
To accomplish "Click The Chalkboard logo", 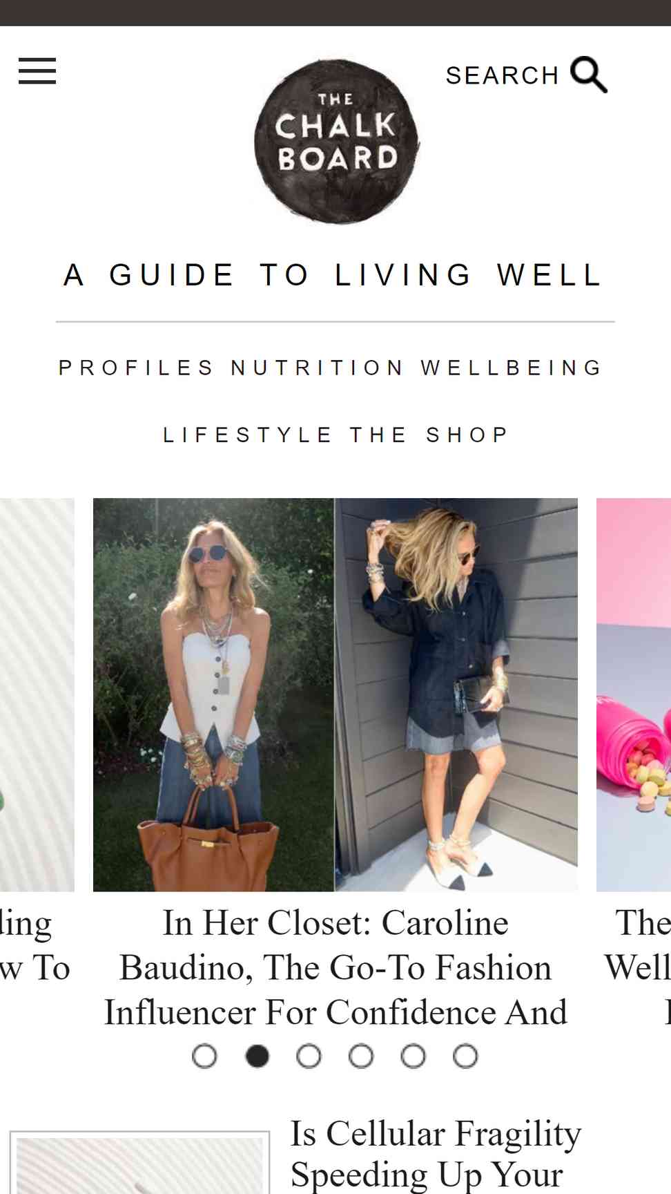I will point(337,141).
